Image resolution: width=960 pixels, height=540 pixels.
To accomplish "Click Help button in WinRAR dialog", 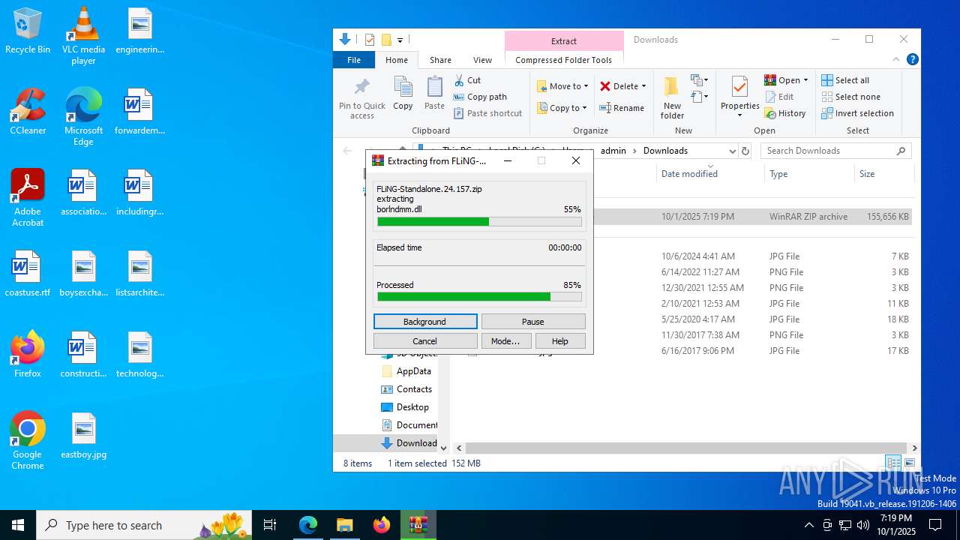I will 560,341.
